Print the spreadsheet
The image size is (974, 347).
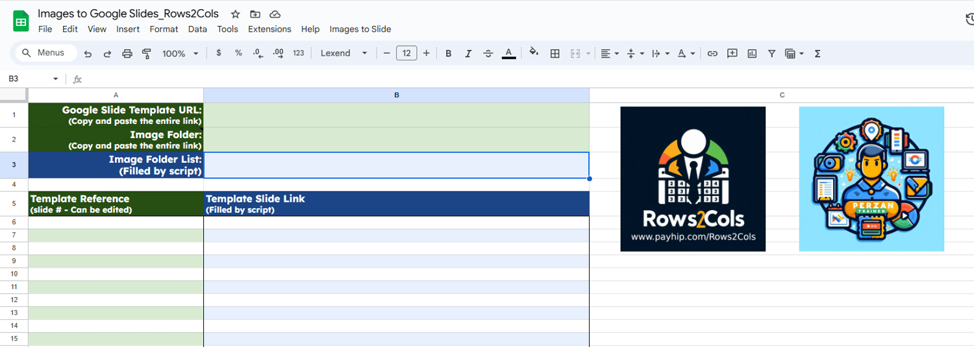click(127, 53)
